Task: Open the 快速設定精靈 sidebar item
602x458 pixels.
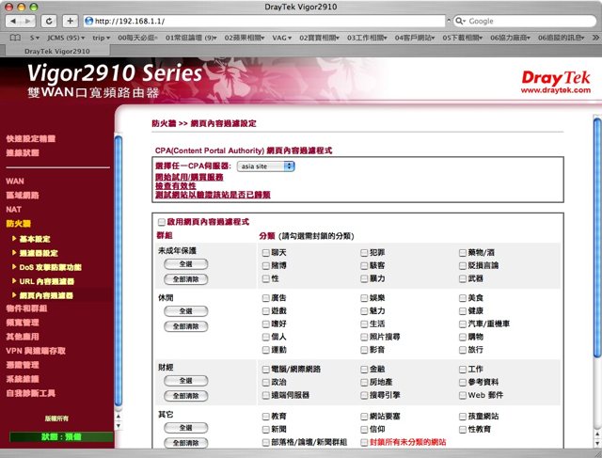Action: coord(31,139)
